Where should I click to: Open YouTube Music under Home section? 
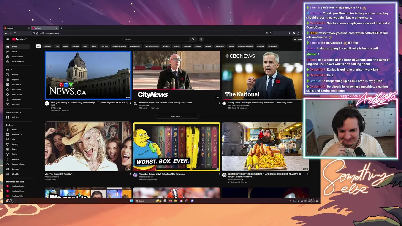[17, 62]
